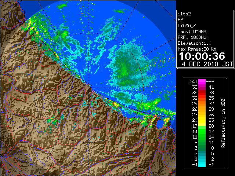Select the 'PPI' scan type text

181,20
